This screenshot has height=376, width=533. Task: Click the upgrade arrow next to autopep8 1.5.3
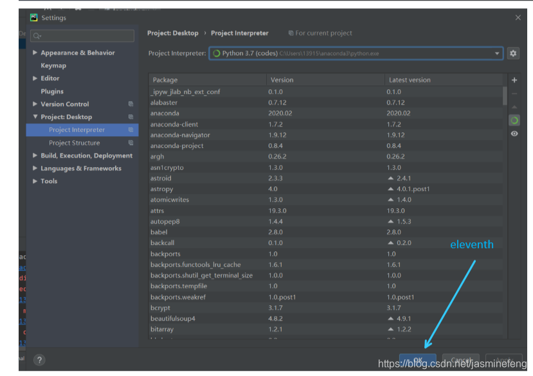pyautogui.click(x=390, y=221)
